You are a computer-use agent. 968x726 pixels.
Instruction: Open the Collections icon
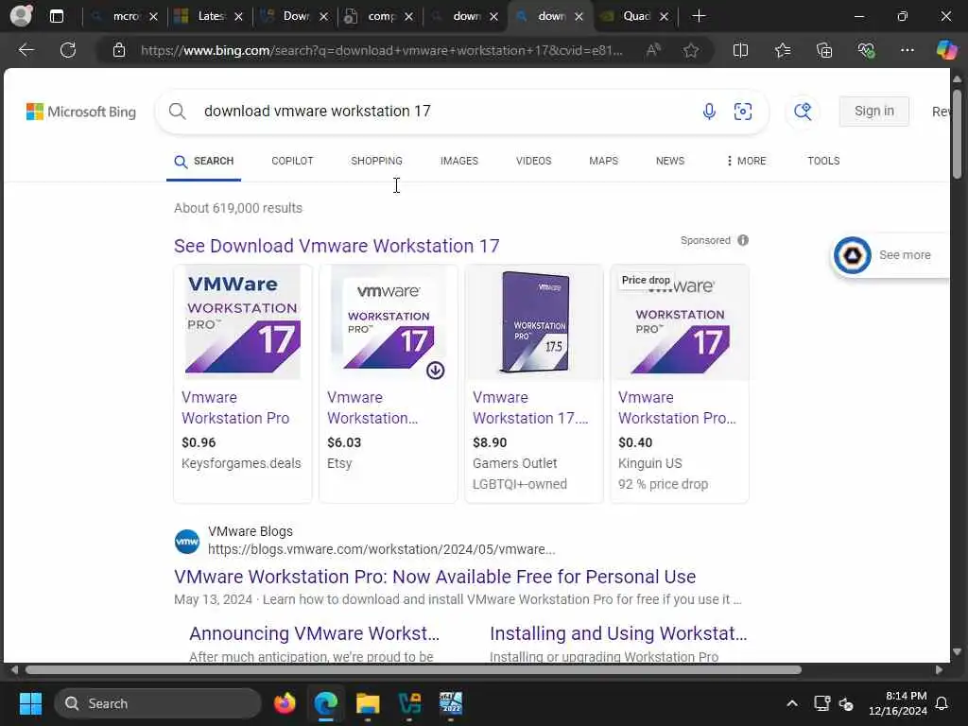pyautogui.click(x=824, y=50)
